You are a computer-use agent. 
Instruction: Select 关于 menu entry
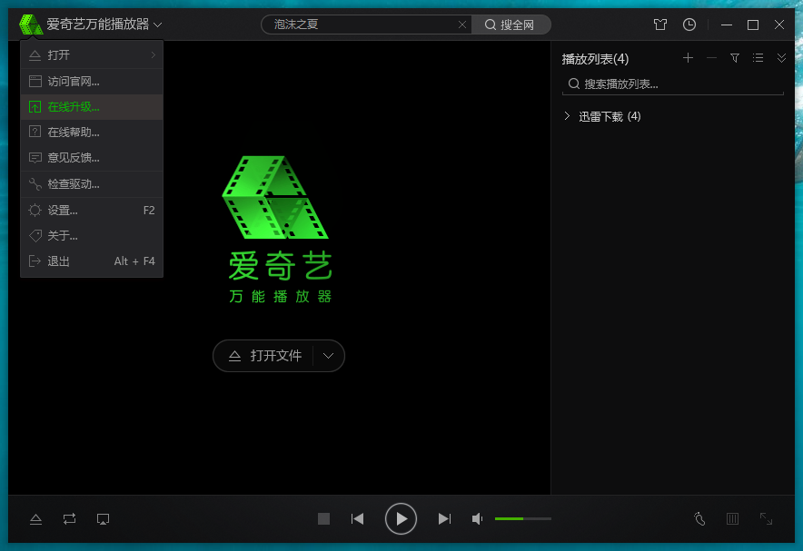(92, 236)
